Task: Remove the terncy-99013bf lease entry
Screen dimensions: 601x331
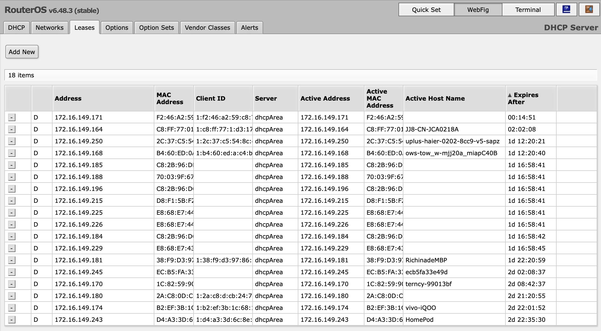Action: point(12,284)
